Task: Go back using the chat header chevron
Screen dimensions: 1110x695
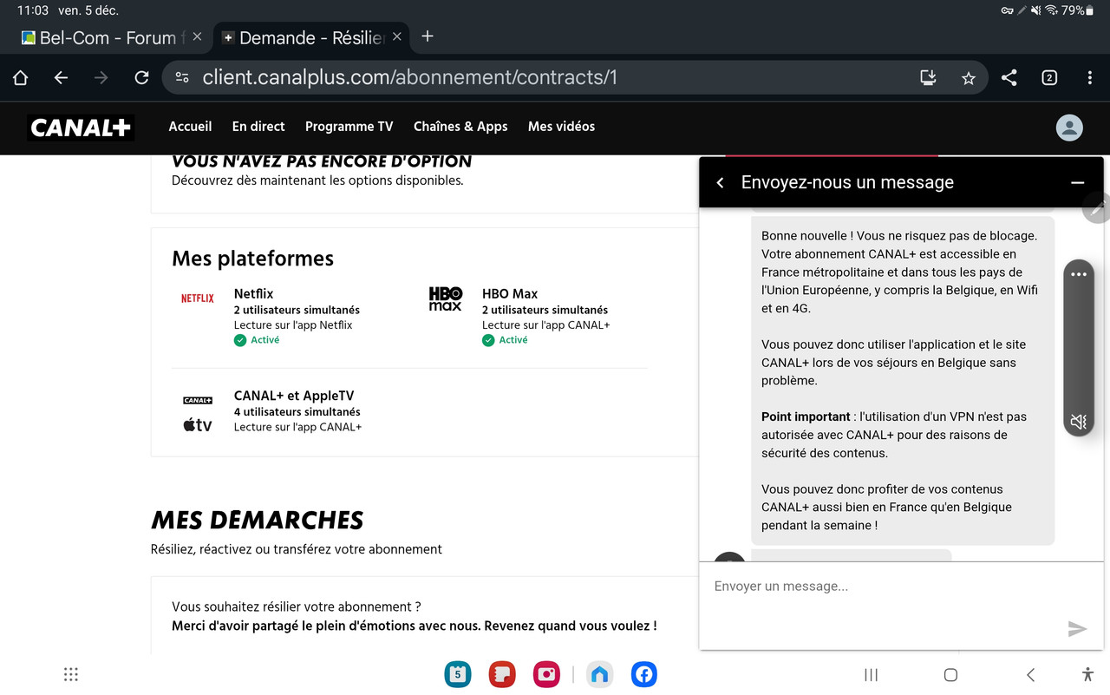Action: tap(720, 183)
